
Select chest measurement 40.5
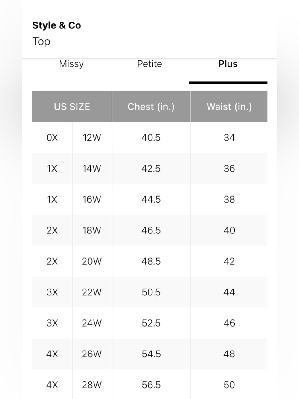tap(151, 138)
